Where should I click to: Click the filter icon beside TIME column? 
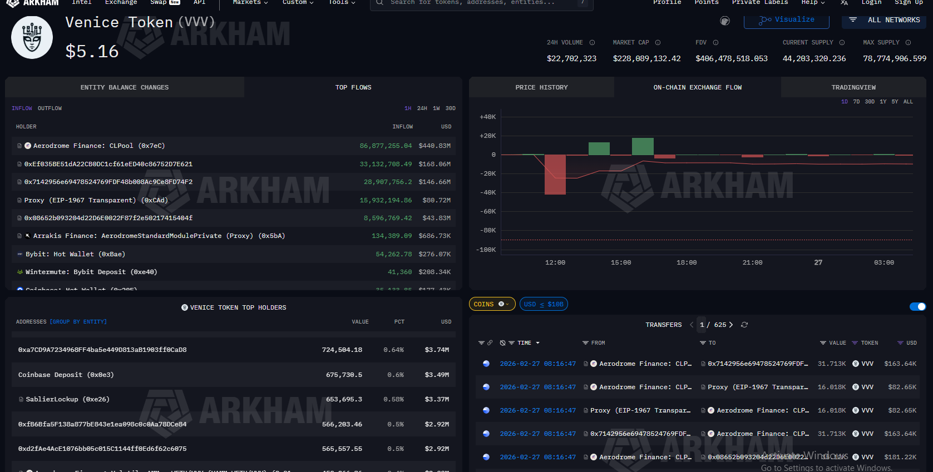pos(511,343)
